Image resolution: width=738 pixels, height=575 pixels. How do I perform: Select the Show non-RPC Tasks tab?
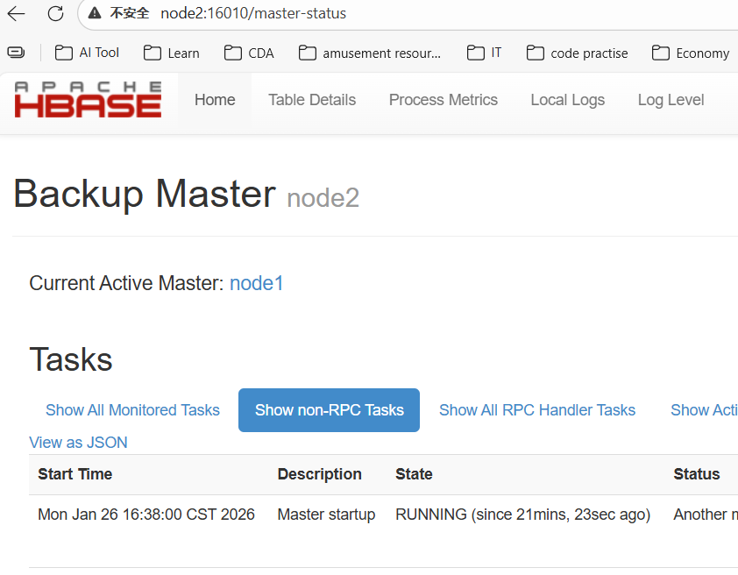pos(329,410)
